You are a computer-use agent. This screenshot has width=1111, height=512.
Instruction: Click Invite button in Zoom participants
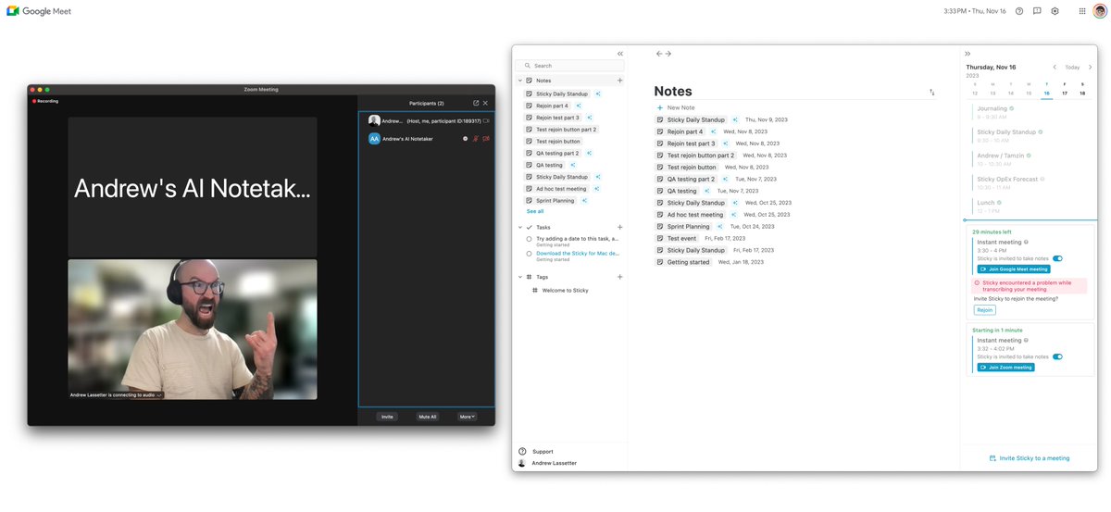(x=387, y=417)
